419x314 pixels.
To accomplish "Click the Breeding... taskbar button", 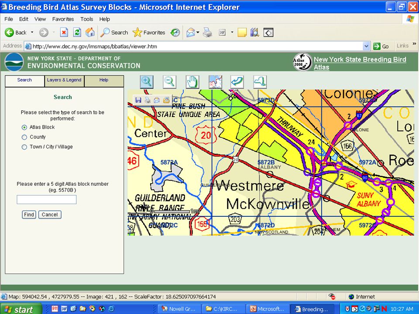I will (312, 309).
